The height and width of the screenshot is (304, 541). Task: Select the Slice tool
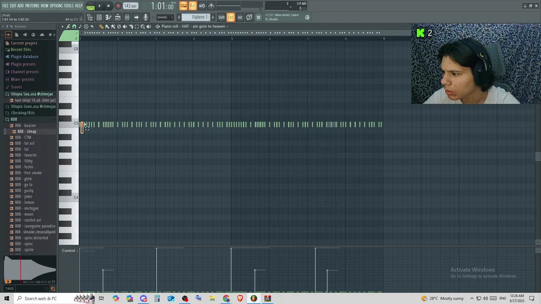(131, 26)
